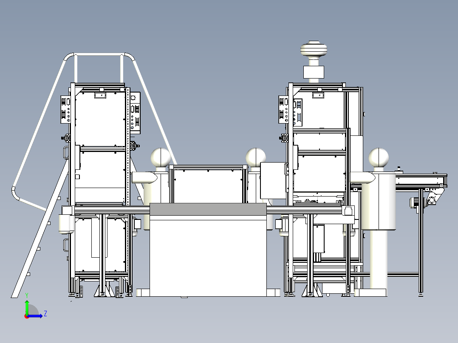Select the mushroom-shaped vent cap atop the right tower

[x=314, y=50]
